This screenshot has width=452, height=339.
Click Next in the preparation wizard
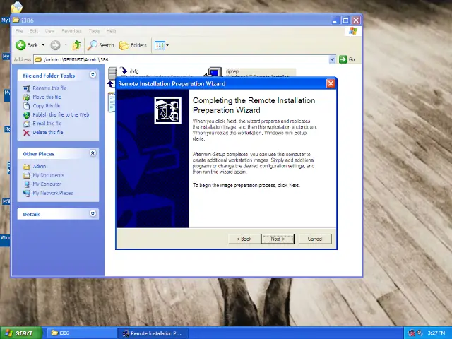278,239
